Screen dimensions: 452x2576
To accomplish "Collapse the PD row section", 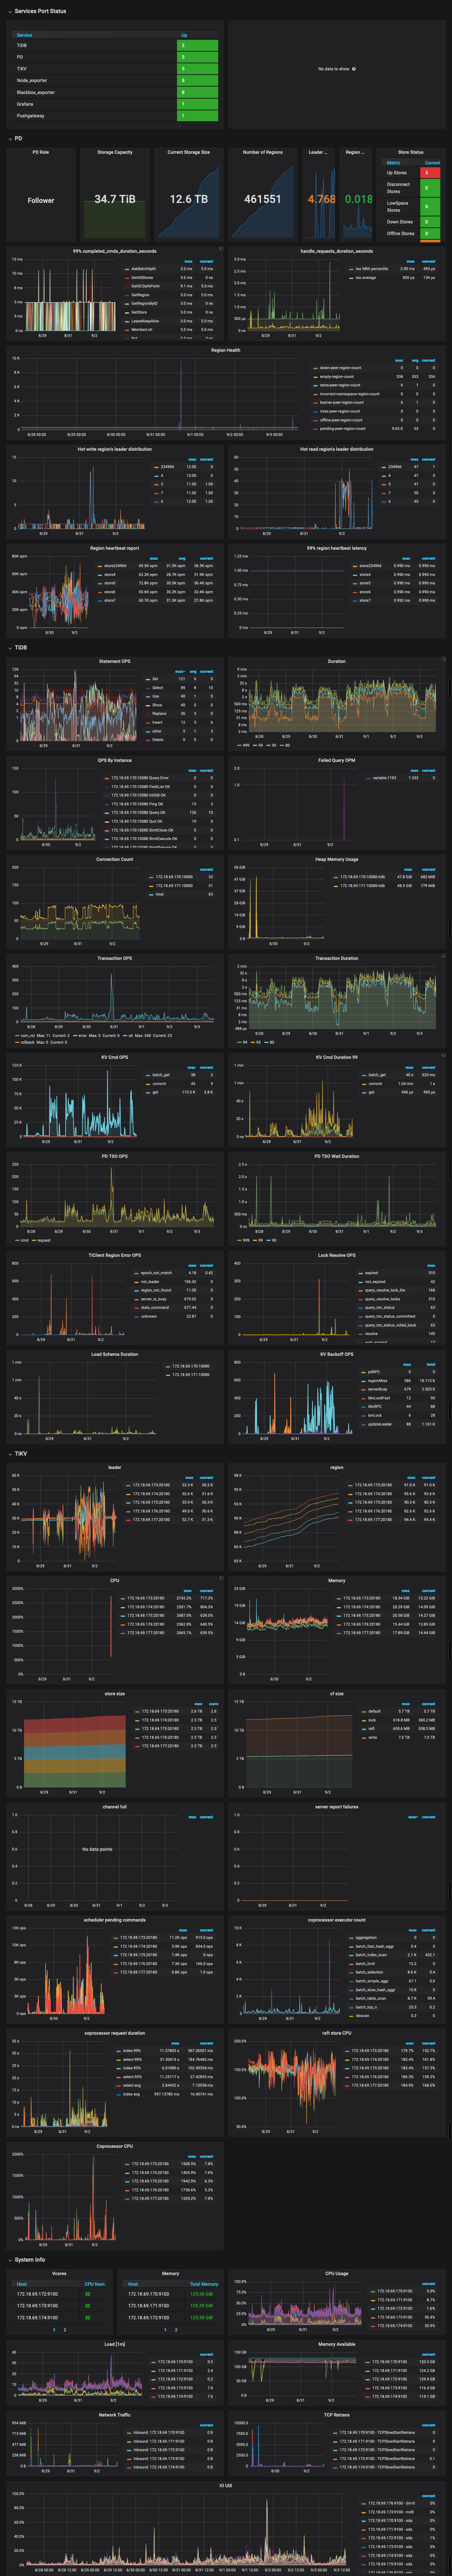I will coord(18,138).
